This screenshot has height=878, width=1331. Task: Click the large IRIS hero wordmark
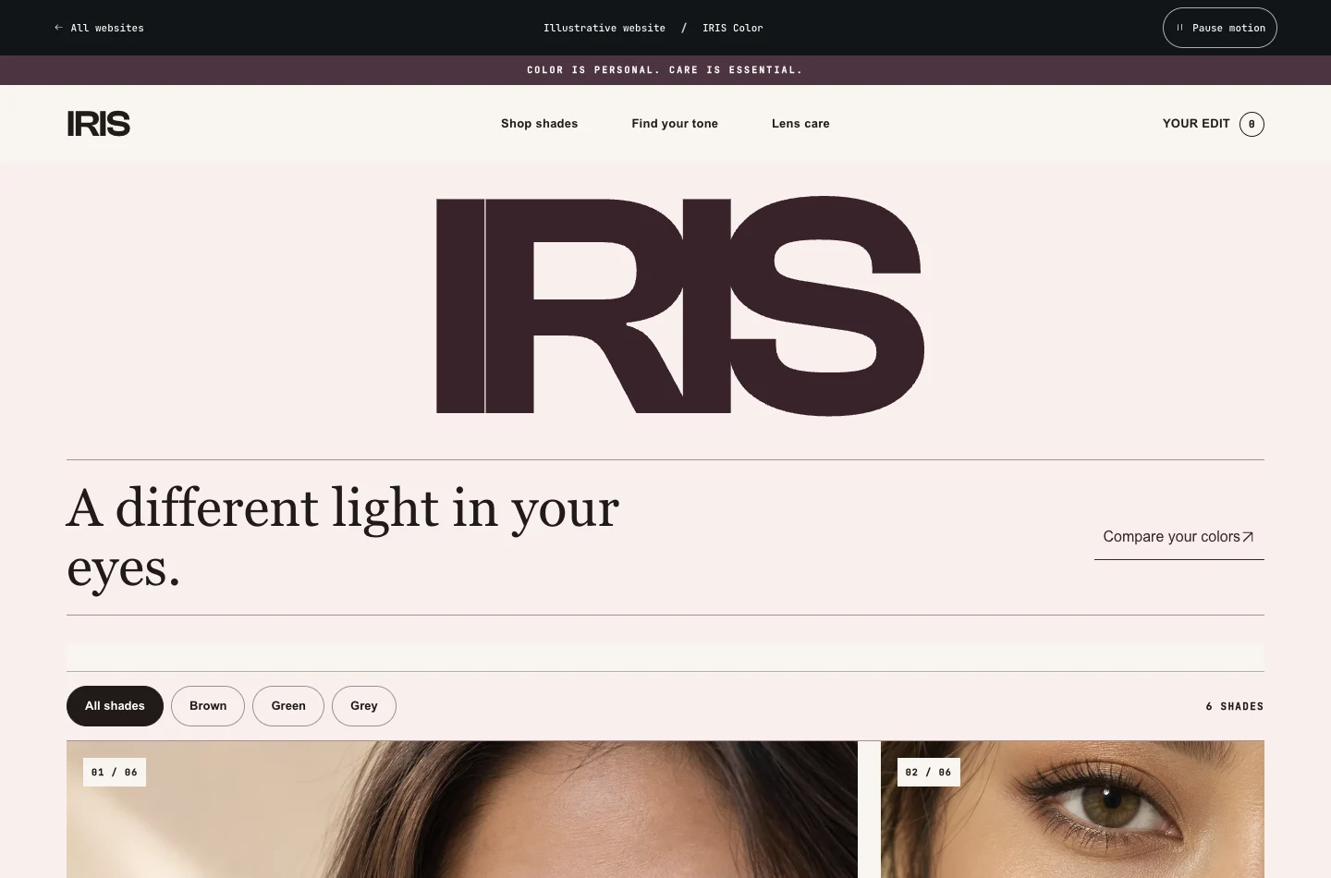680,306
